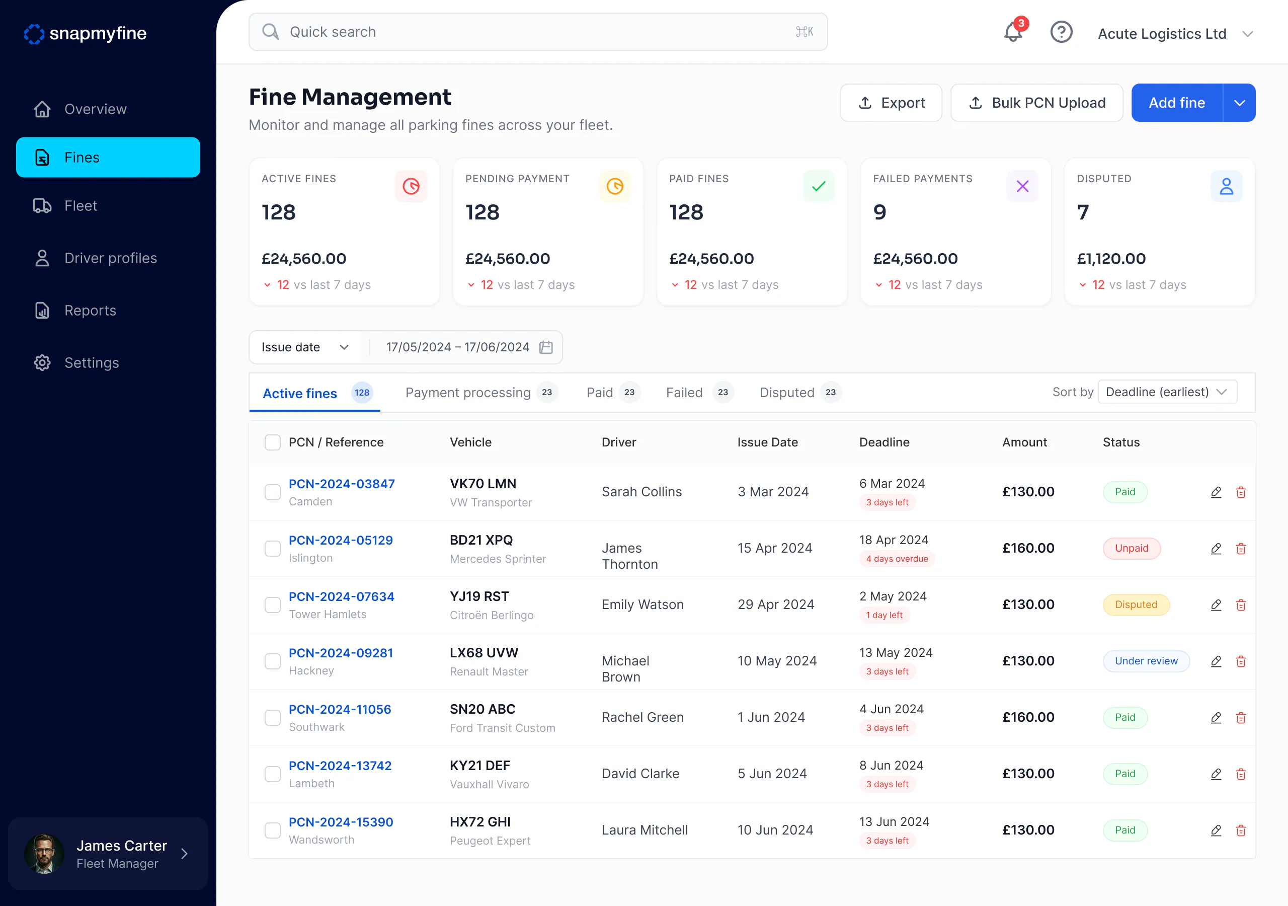
Task: Delete fine PCN-2024-09281
Action: [x=1241, y=661]
